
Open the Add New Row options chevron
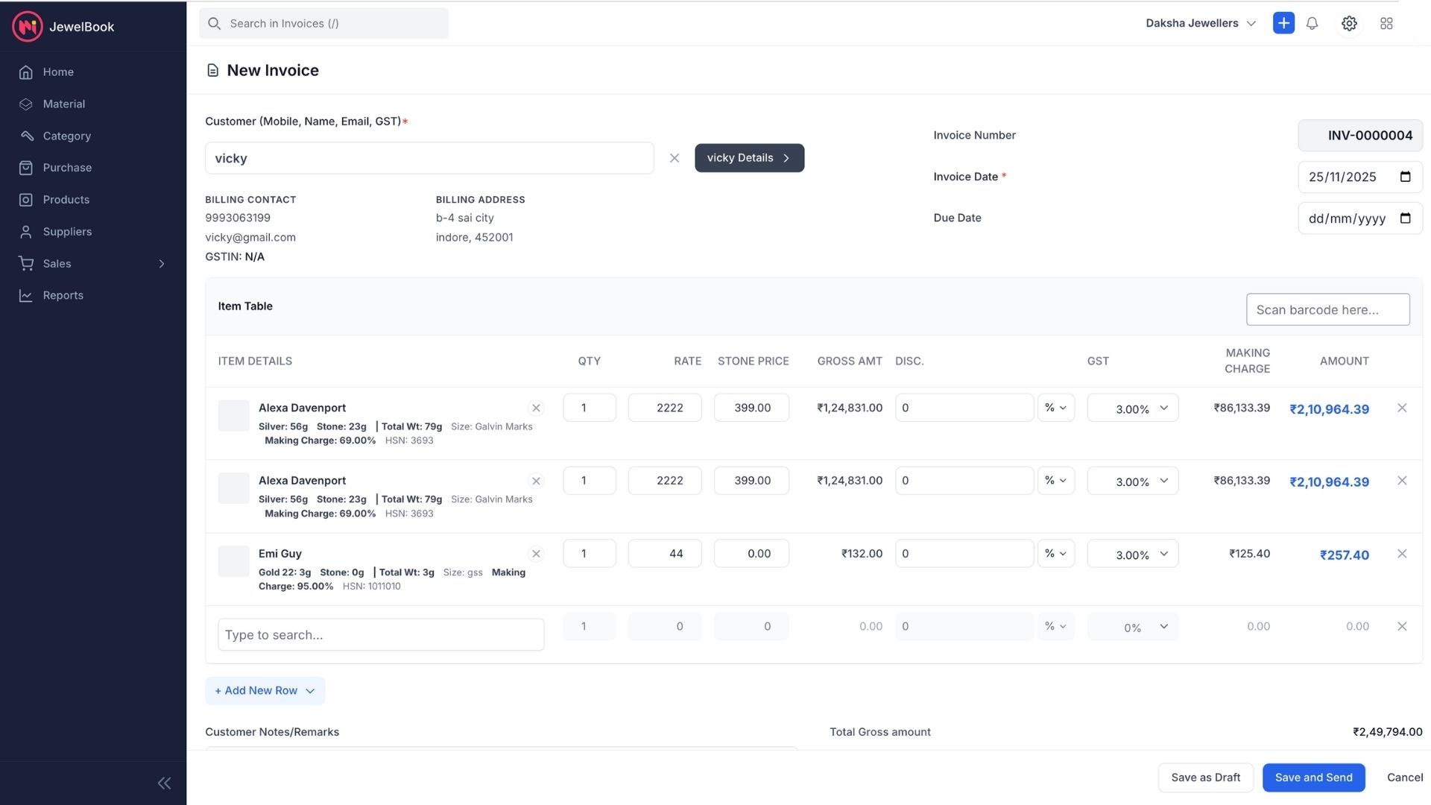311,690
